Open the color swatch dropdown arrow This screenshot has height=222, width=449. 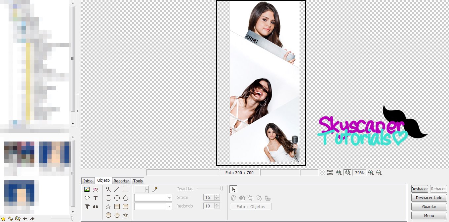[147, 189]
